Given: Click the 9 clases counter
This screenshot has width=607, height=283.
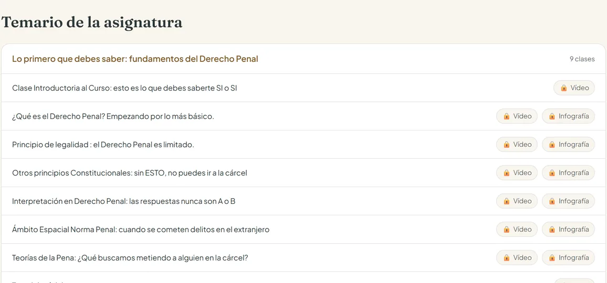Looking at the screenshot, I should (582, 59).
